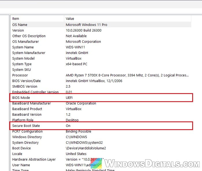Click AMD Ryzen 7 5700X processor value
Screen dimensions: 202x171
pos(127,75)
